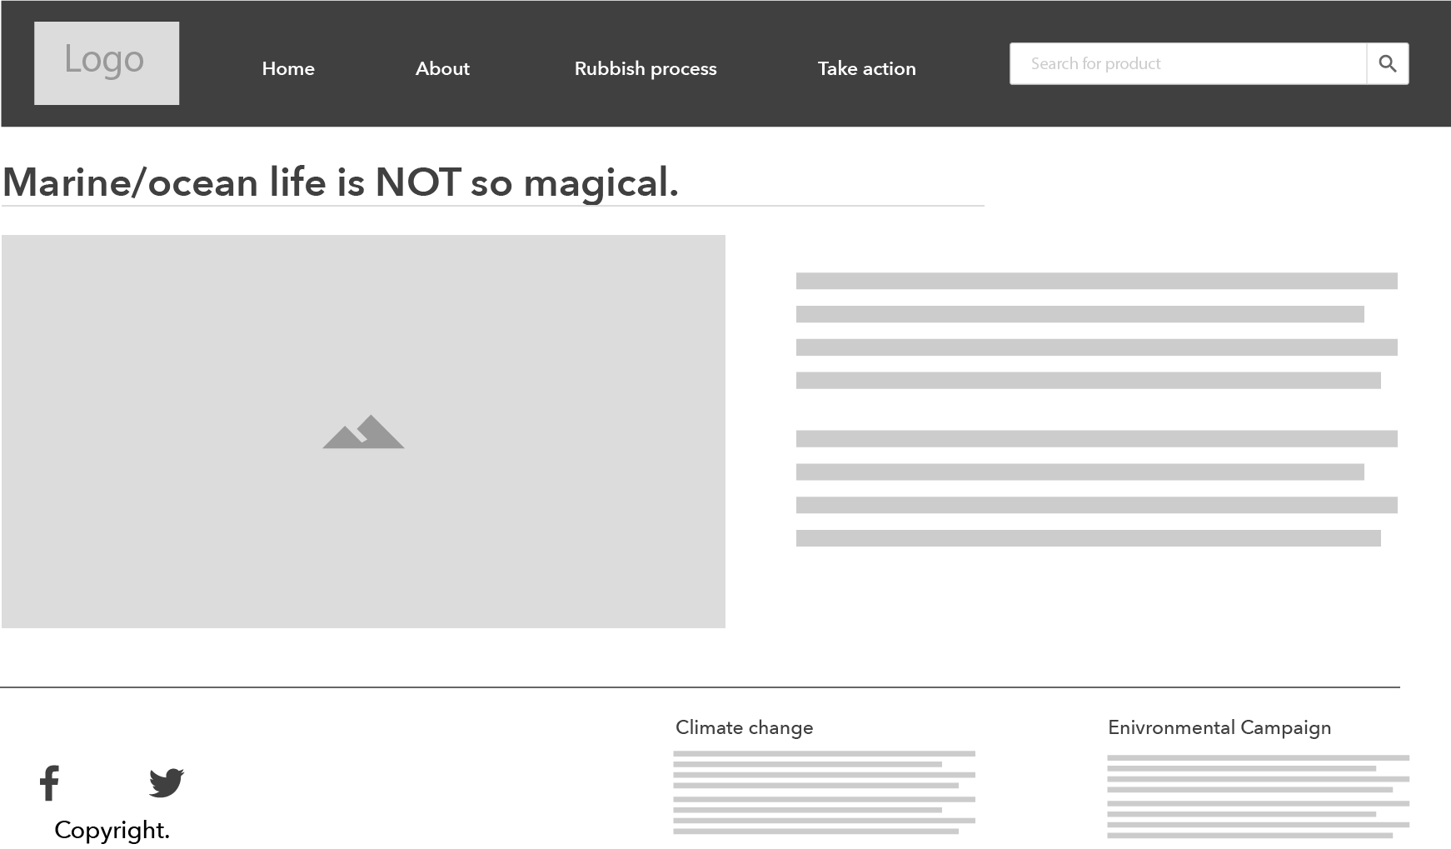The image size is (1451, 849).
Task: Click the lower placeholder paragraph beside image
Action: click(x=1096, y=488)
